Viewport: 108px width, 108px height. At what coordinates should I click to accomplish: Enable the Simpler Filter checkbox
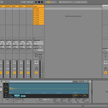click(4, 99)
